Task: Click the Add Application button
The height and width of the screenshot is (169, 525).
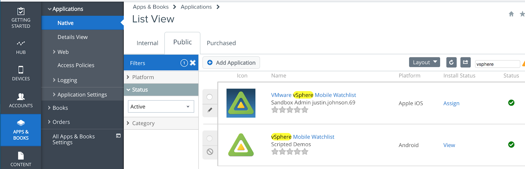Action: [231, 62]
